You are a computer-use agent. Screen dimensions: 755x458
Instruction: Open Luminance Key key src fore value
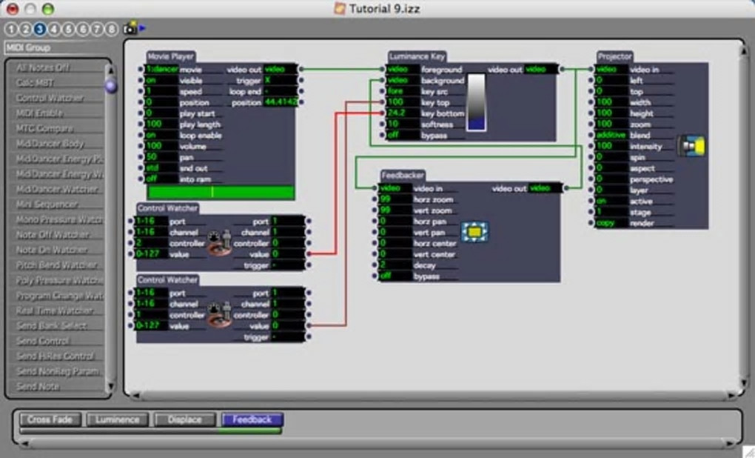coord(403,91)
